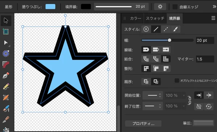Select the Pen tool
This screenshot has height=132, width=217.
pos(6,75)
